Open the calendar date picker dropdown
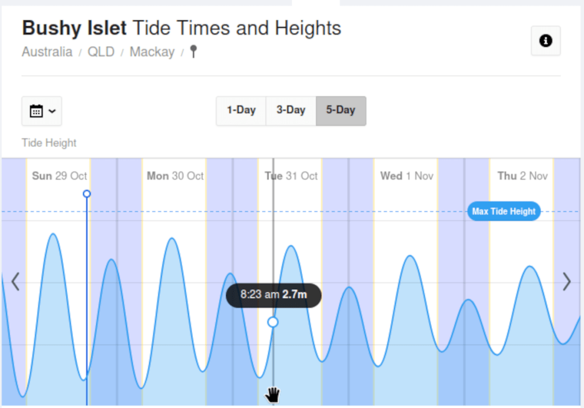584x408 pixels. (42, 111)
